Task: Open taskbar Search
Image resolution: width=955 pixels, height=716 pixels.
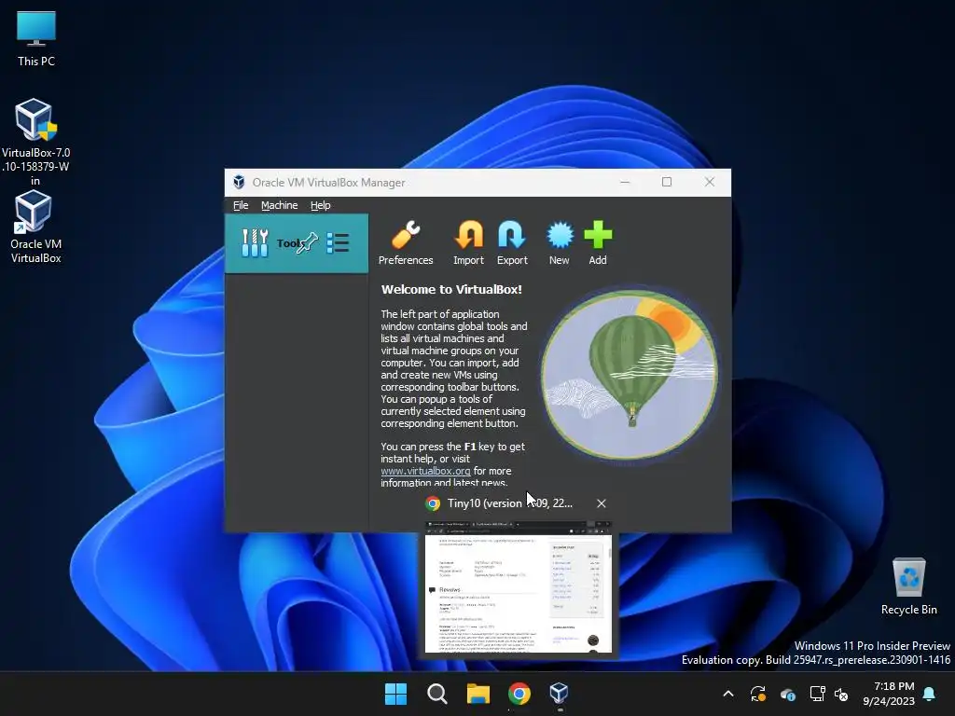Action: pos(436,694)
